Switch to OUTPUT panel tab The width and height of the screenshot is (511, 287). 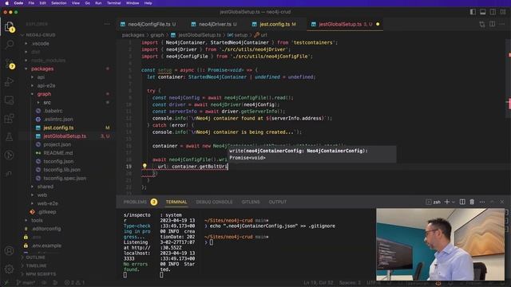point(278,202)
